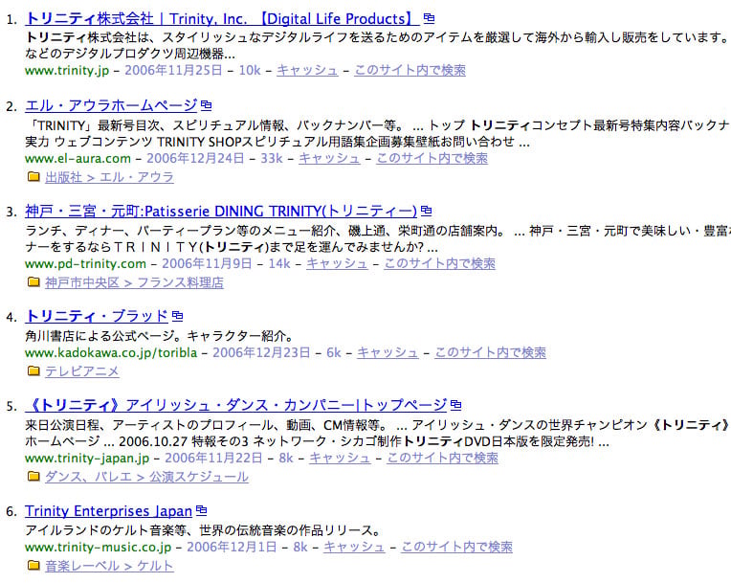Click the green URL www.trinity-music.co.jp

(99, 547)
